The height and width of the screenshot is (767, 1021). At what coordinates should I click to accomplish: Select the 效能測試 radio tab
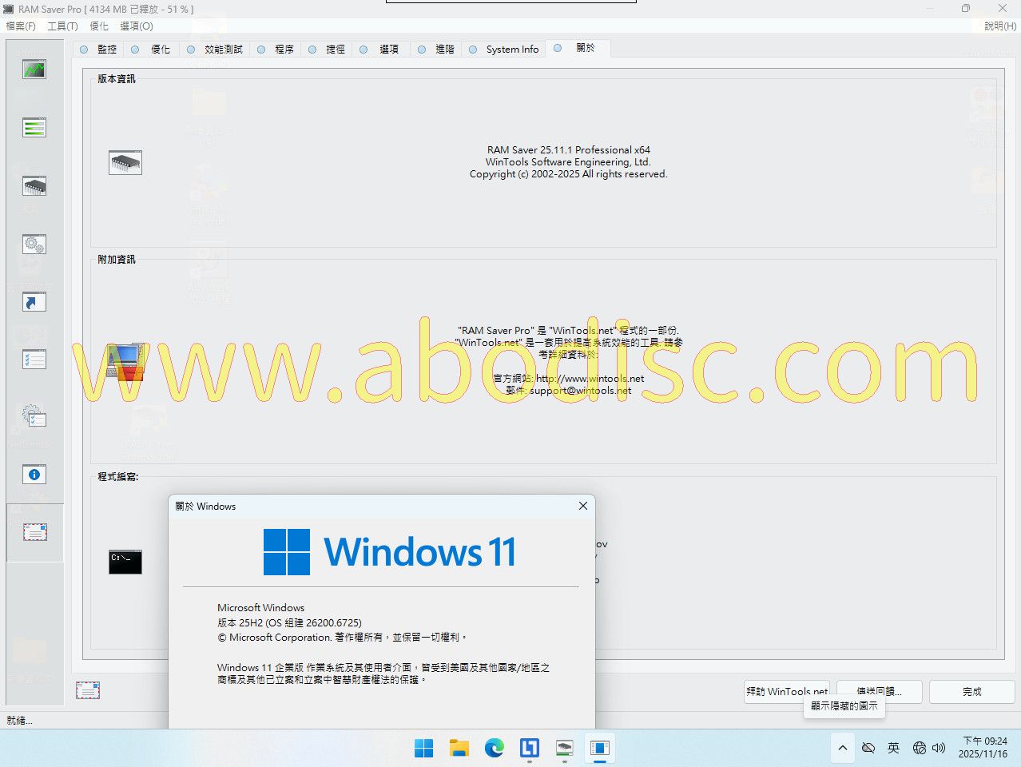(215, 50)
